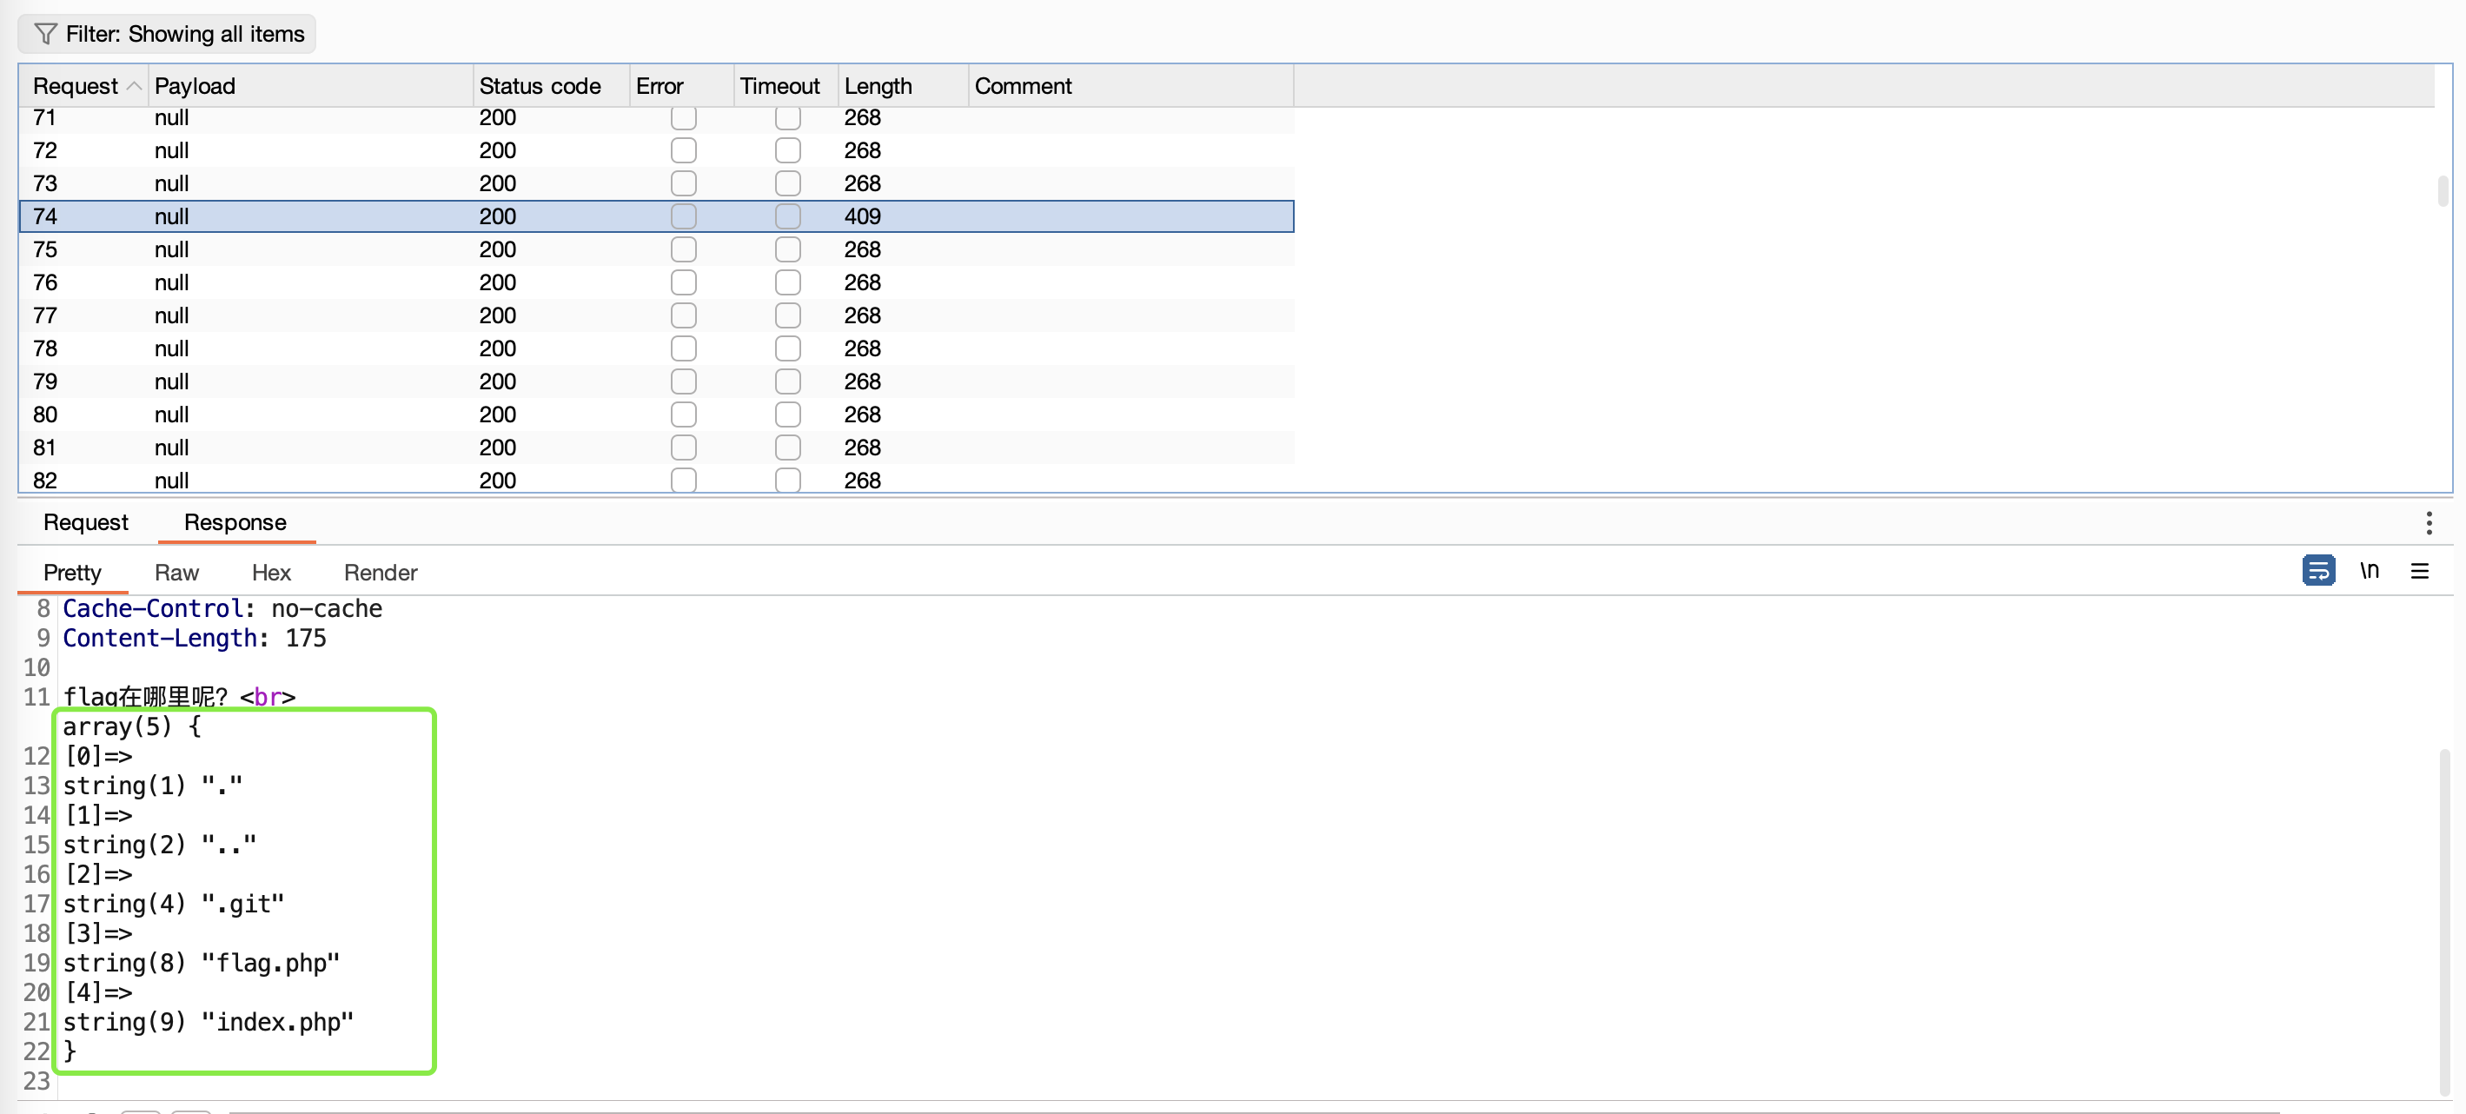Sort by Payload column header
Viewport: 2466px width, 1114px height.
310,86
